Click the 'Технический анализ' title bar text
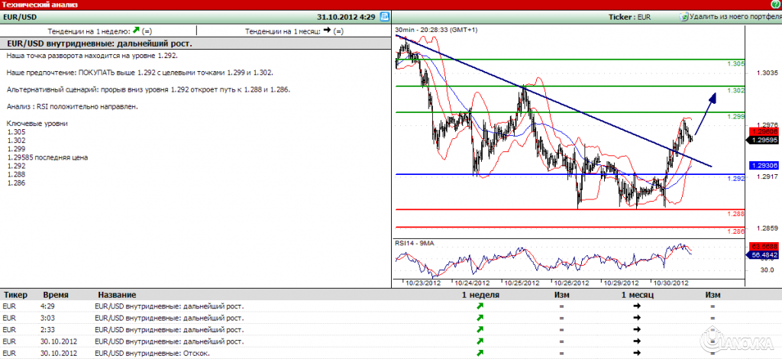The image size is (782, 359). point(40,5)
